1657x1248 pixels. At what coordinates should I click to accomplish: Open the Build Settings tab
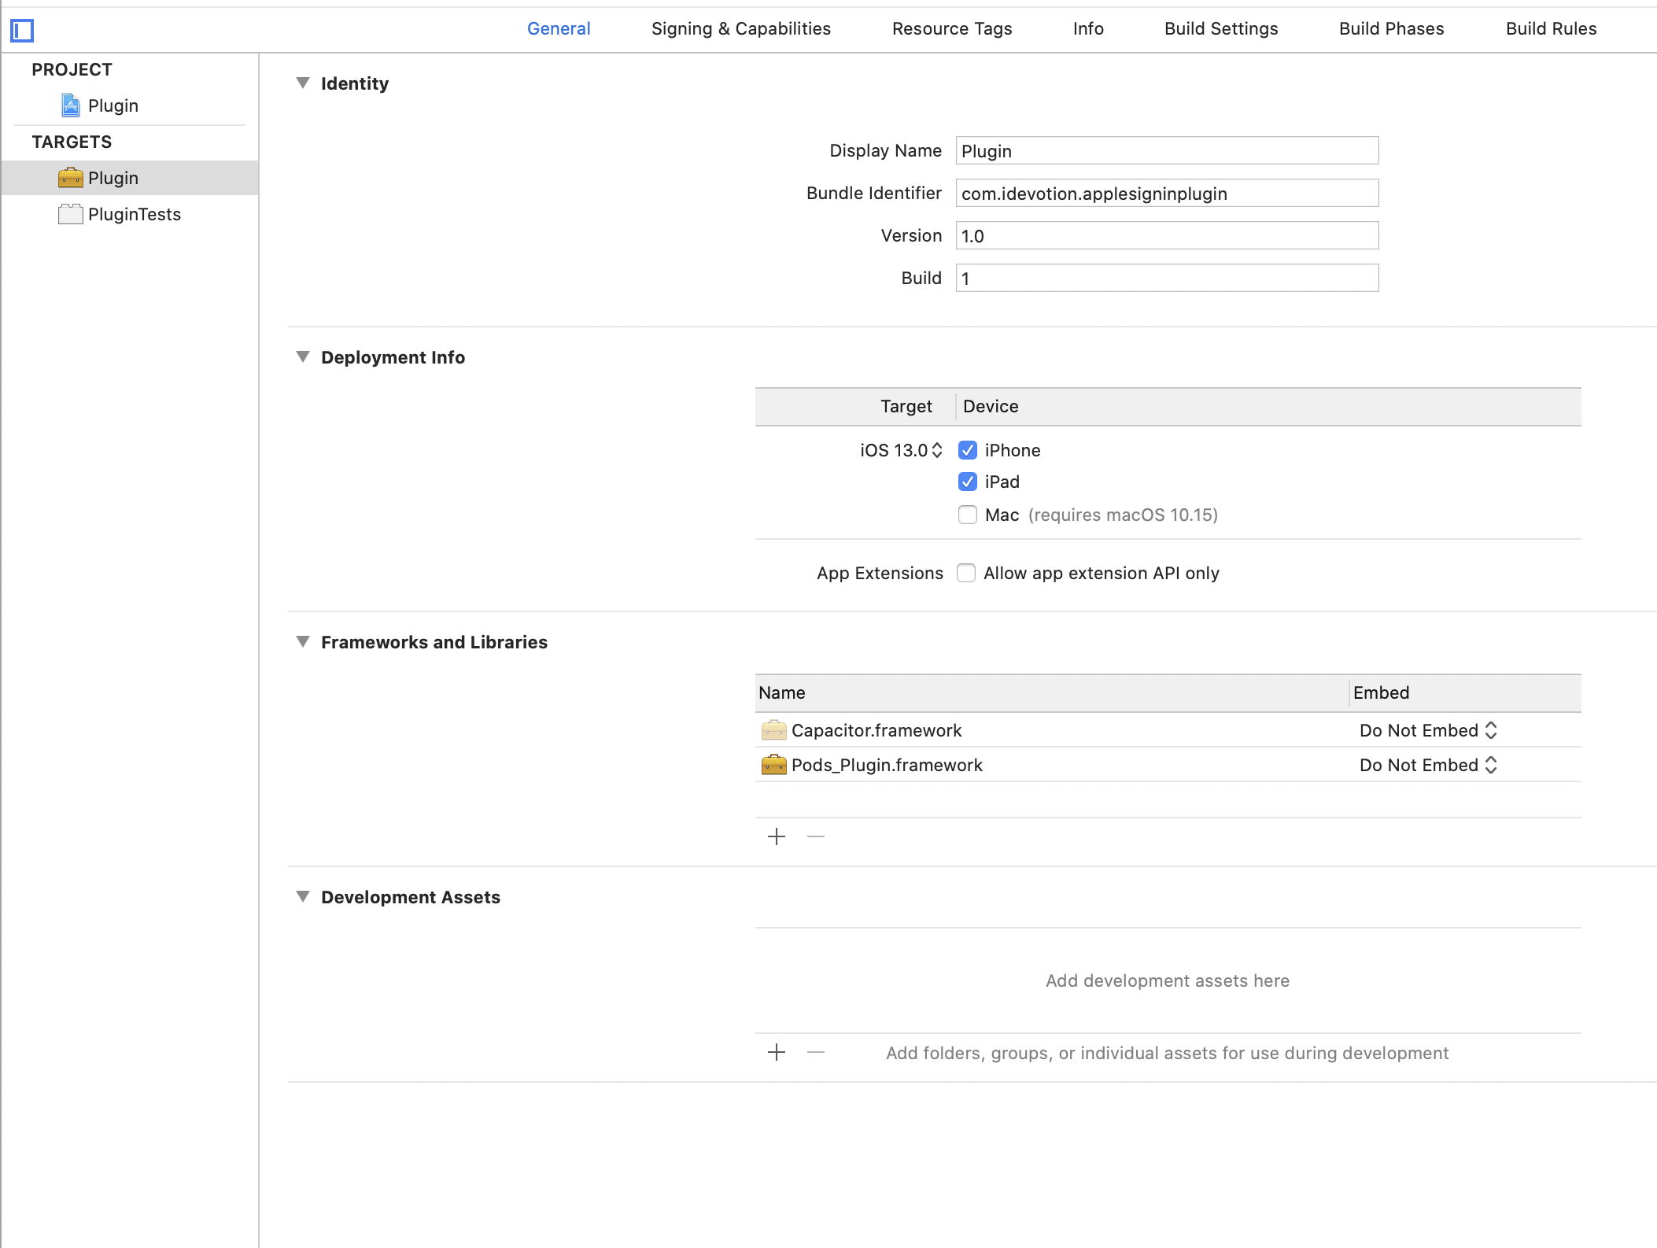[x=1221, y=29]
